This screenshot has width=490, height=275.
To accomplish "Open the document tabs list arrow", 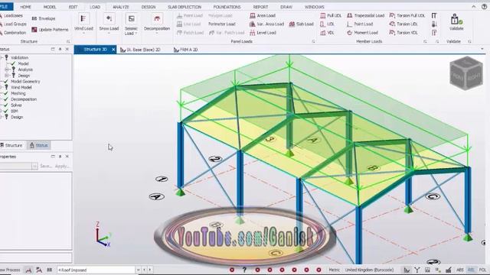I will (x=482, y=49).
